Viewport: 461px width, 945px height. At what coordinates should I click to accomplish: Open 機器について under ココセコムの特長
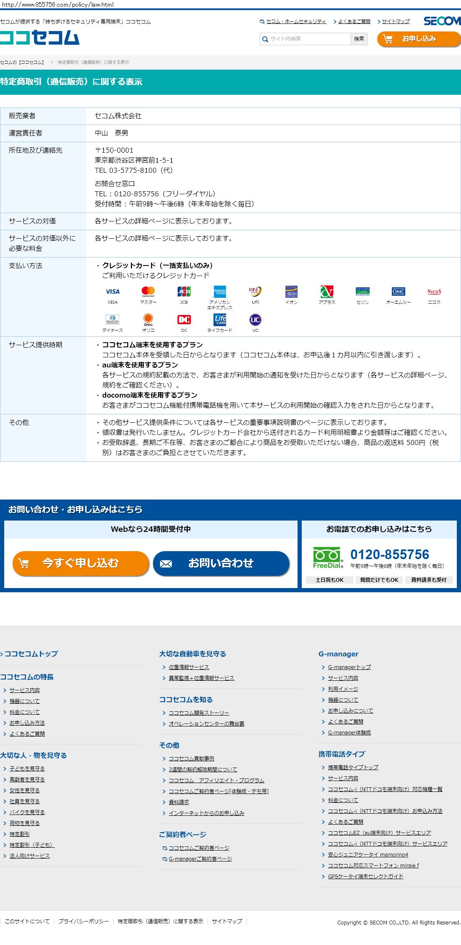[x=24, y=701]
